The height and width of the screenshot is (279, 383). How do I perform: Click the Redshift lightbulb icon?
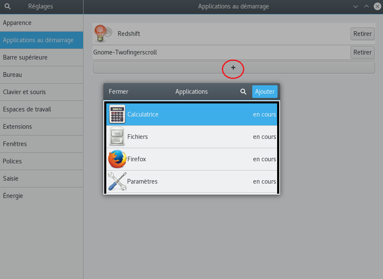click(103, 33)
